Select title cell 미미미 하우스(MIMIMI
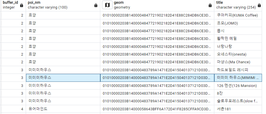 pyautogui.click(x=238, y=78)
